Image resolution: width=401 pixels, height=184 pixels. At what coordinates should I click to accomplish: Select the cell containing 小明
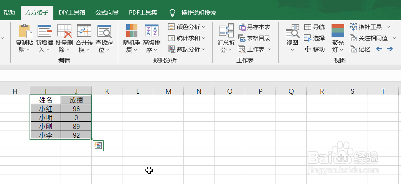coord(46,117)
